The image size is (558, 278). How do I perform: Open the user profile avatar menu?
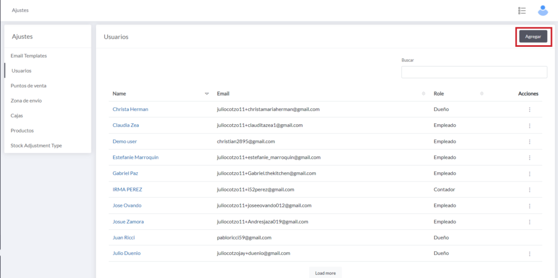click(543, 10)
